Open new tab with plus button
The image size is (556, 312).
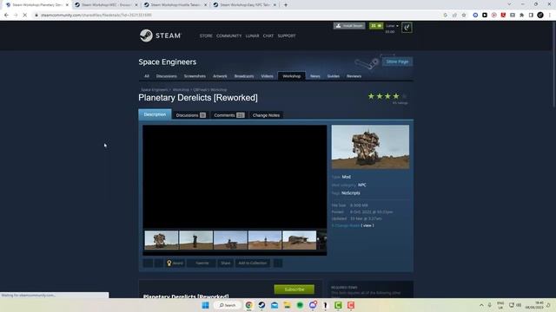click(286, 5)
